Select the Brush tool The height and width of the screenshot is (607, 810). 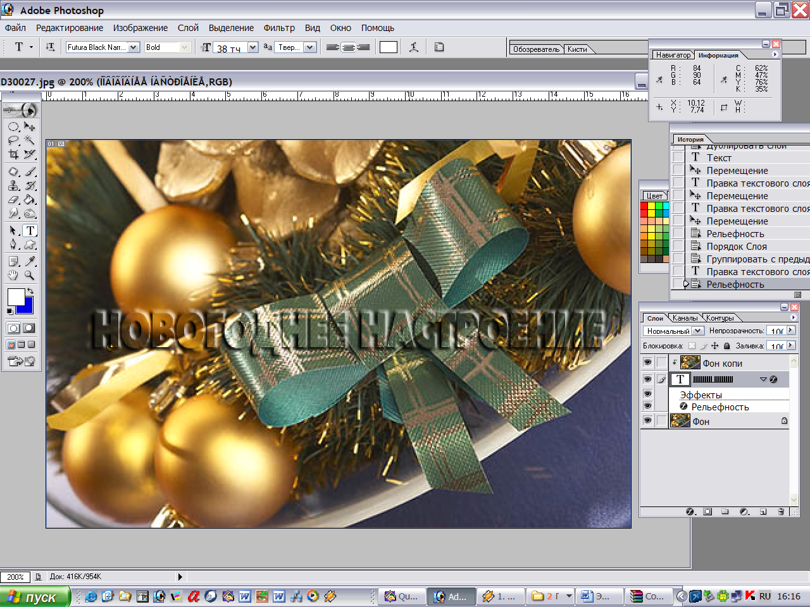point(30,171)
